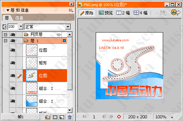Click the opacity value field 100

click(x=13, y=26)
